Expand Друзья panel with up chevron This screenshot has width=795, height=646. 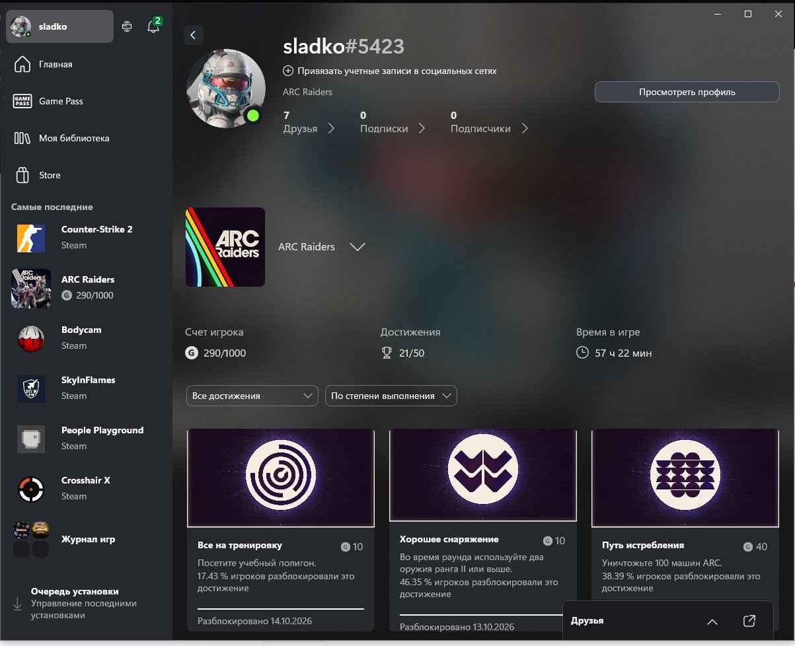[x=712, y=622]
